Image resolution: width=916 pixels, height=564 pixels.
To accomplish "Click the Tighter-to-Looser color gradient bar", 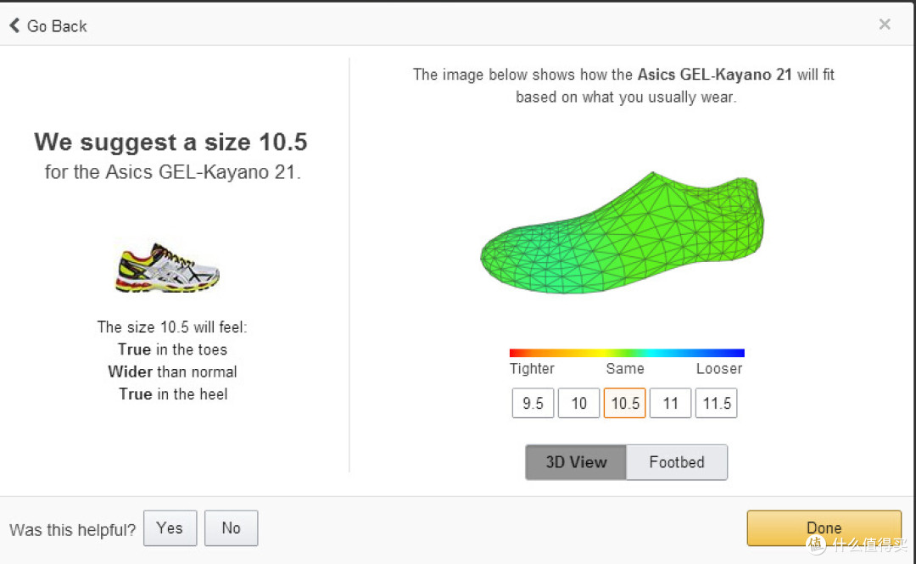I will point(627,353).
